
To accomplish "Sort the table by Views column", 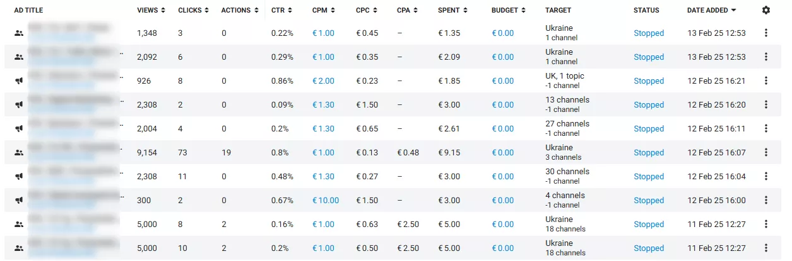I will point(151,10).
